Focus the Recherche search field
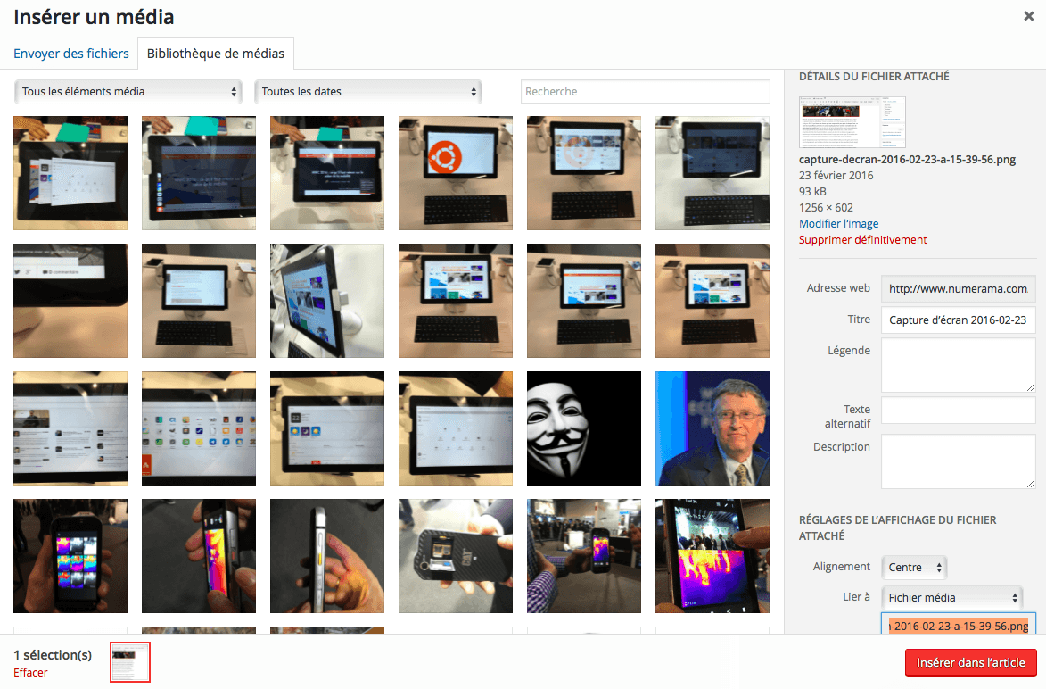The image size is (1046, 689). 645,91
